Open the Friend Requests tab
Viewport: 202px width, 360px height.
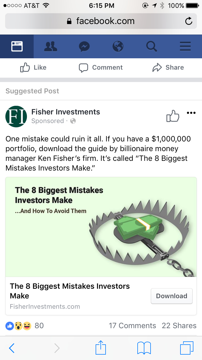50,46
